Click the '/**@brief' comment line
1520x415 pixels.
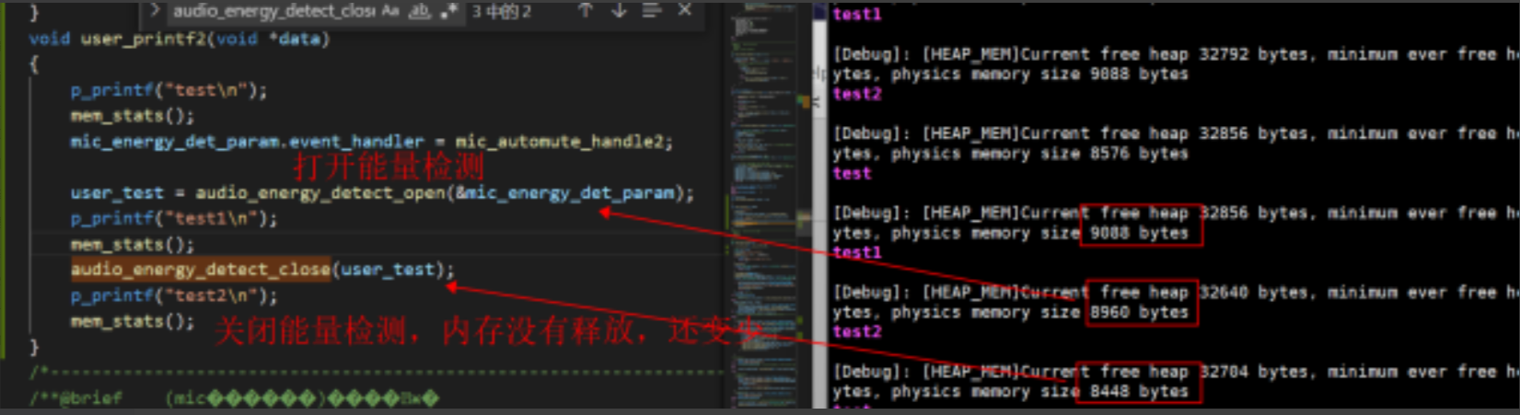235,398
